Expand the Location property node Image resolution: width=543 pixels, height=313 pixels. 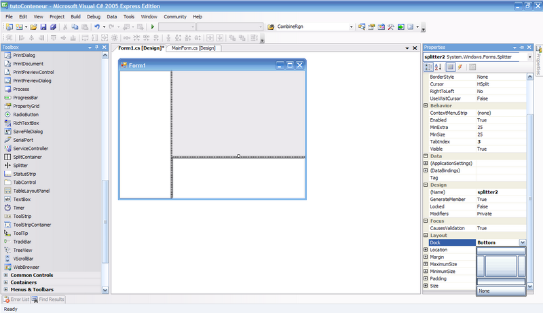tap(426, 250)
